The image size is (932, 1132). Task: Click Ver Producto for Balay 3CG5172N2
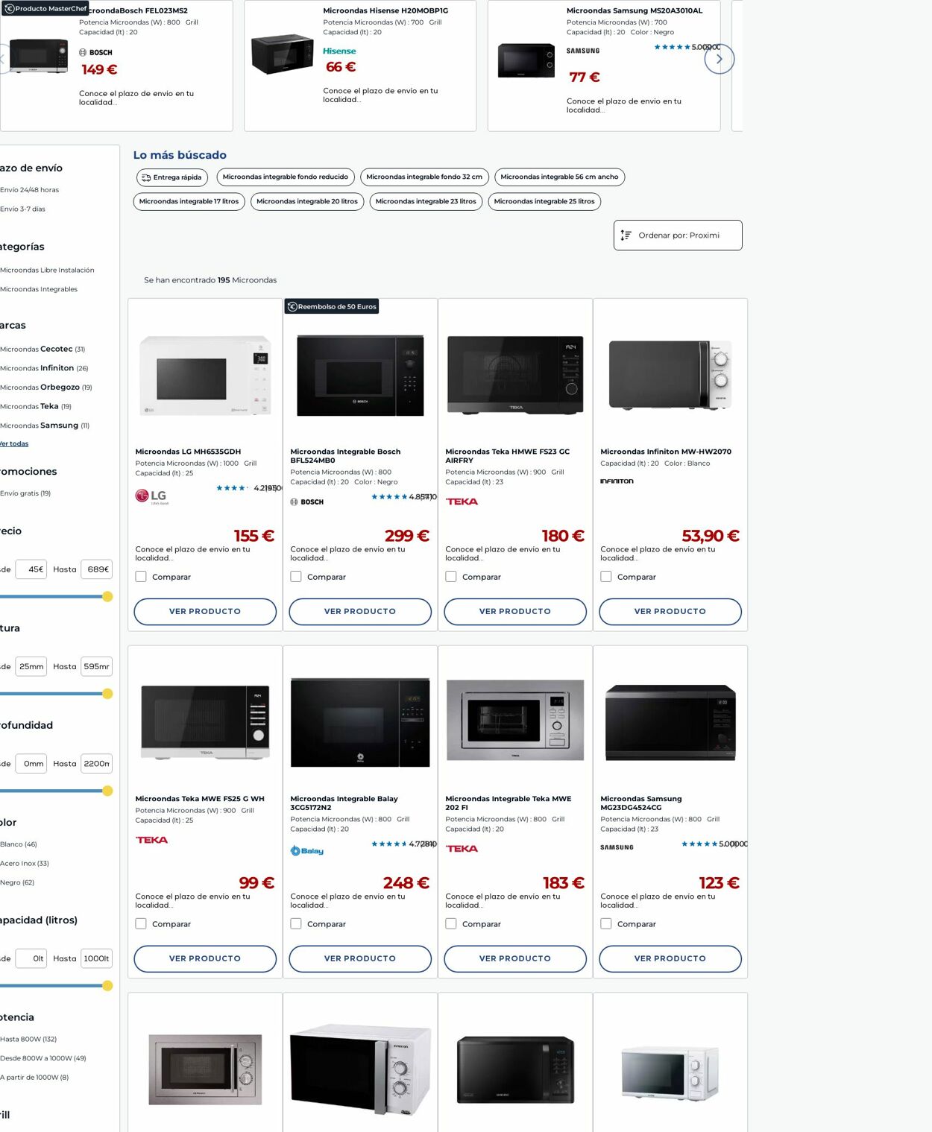click(x=360, y=959)
